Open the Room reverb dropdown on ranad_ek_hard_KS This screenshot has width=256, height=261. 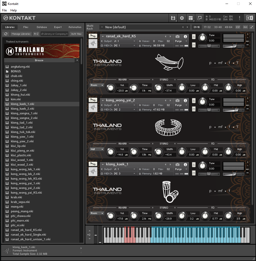[97, 85]
